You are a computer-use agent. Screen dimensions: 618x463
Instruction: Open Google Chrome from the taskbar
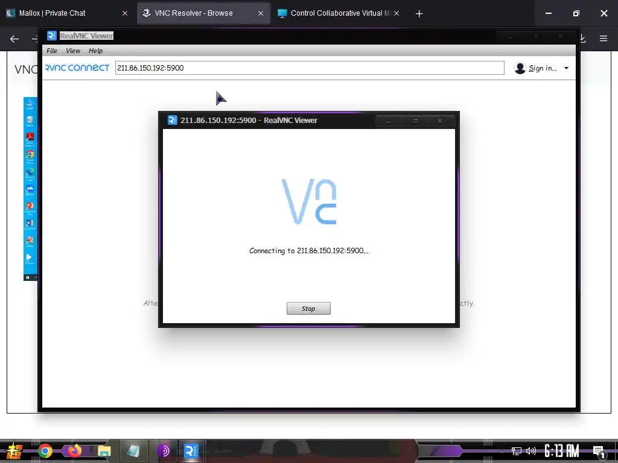45,451
